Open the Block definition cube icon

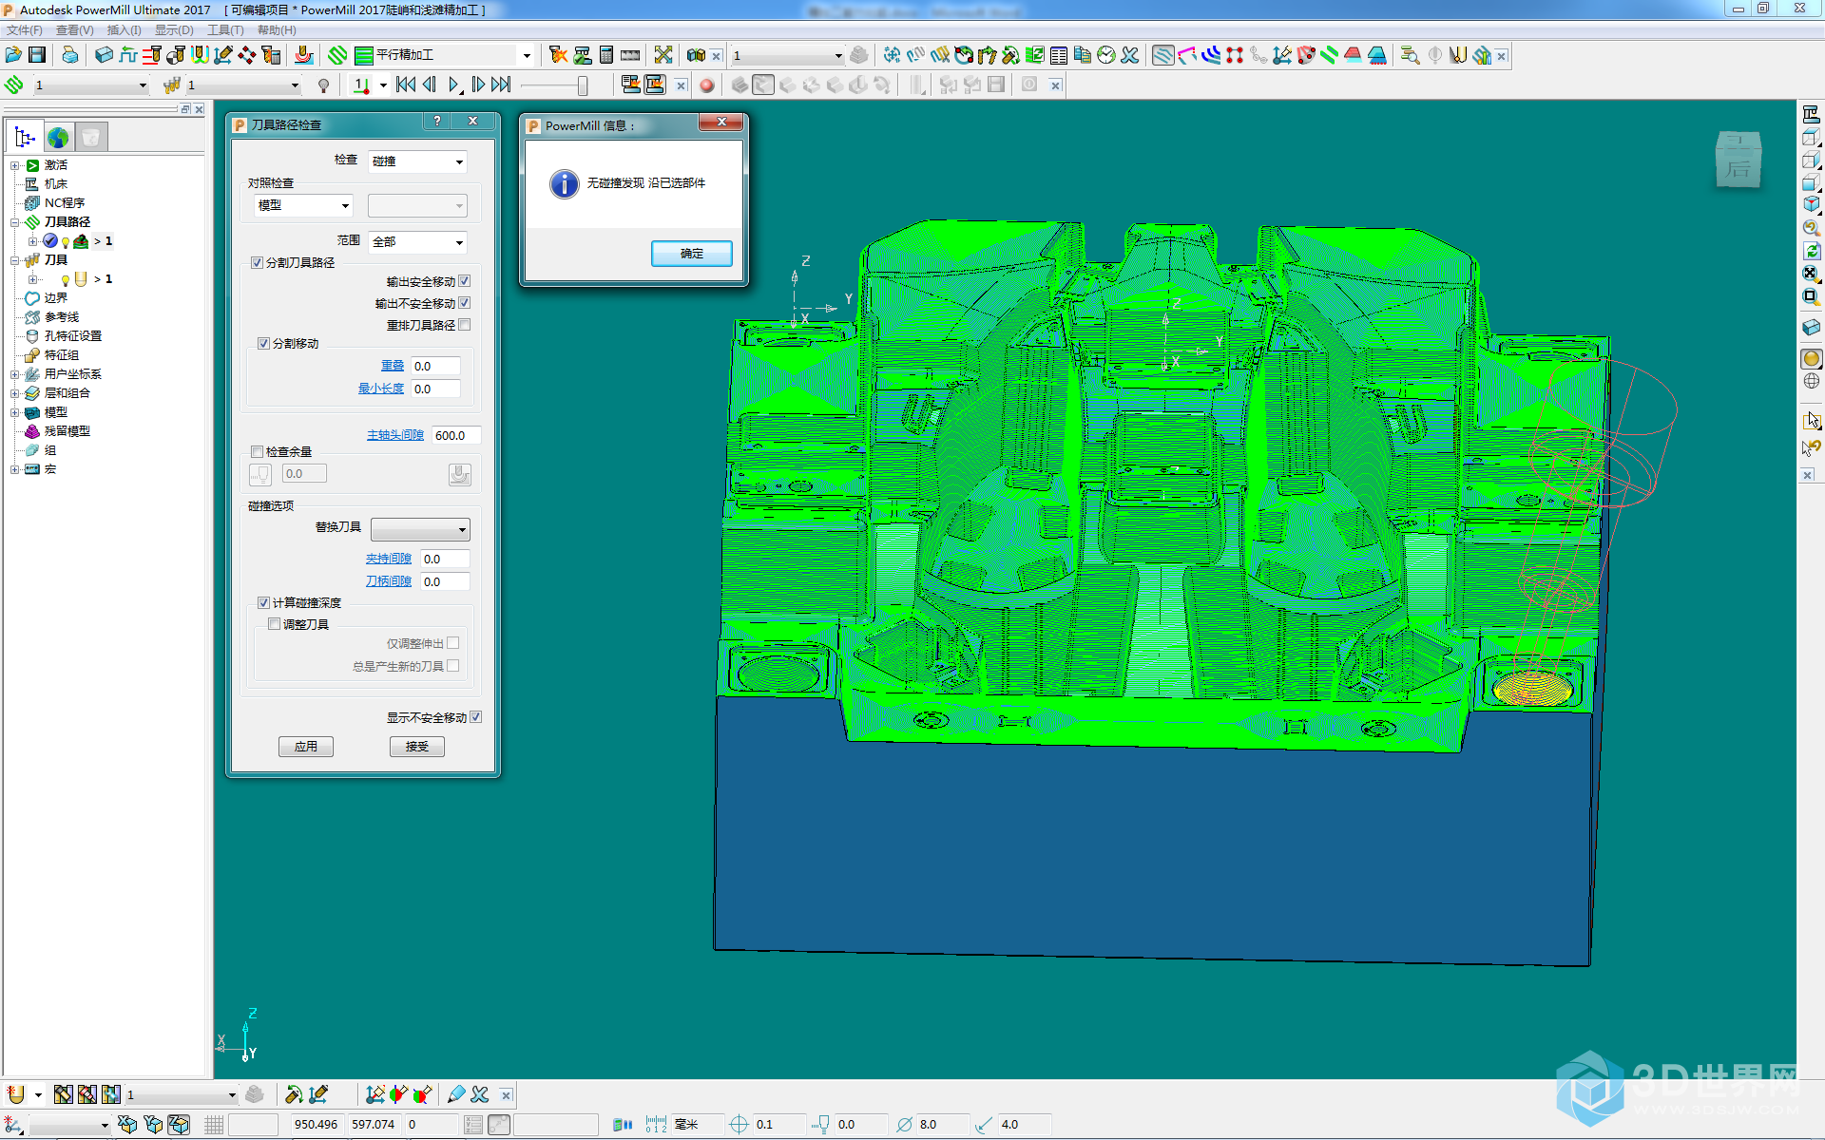pyautogui.click(x=104, y=55)
